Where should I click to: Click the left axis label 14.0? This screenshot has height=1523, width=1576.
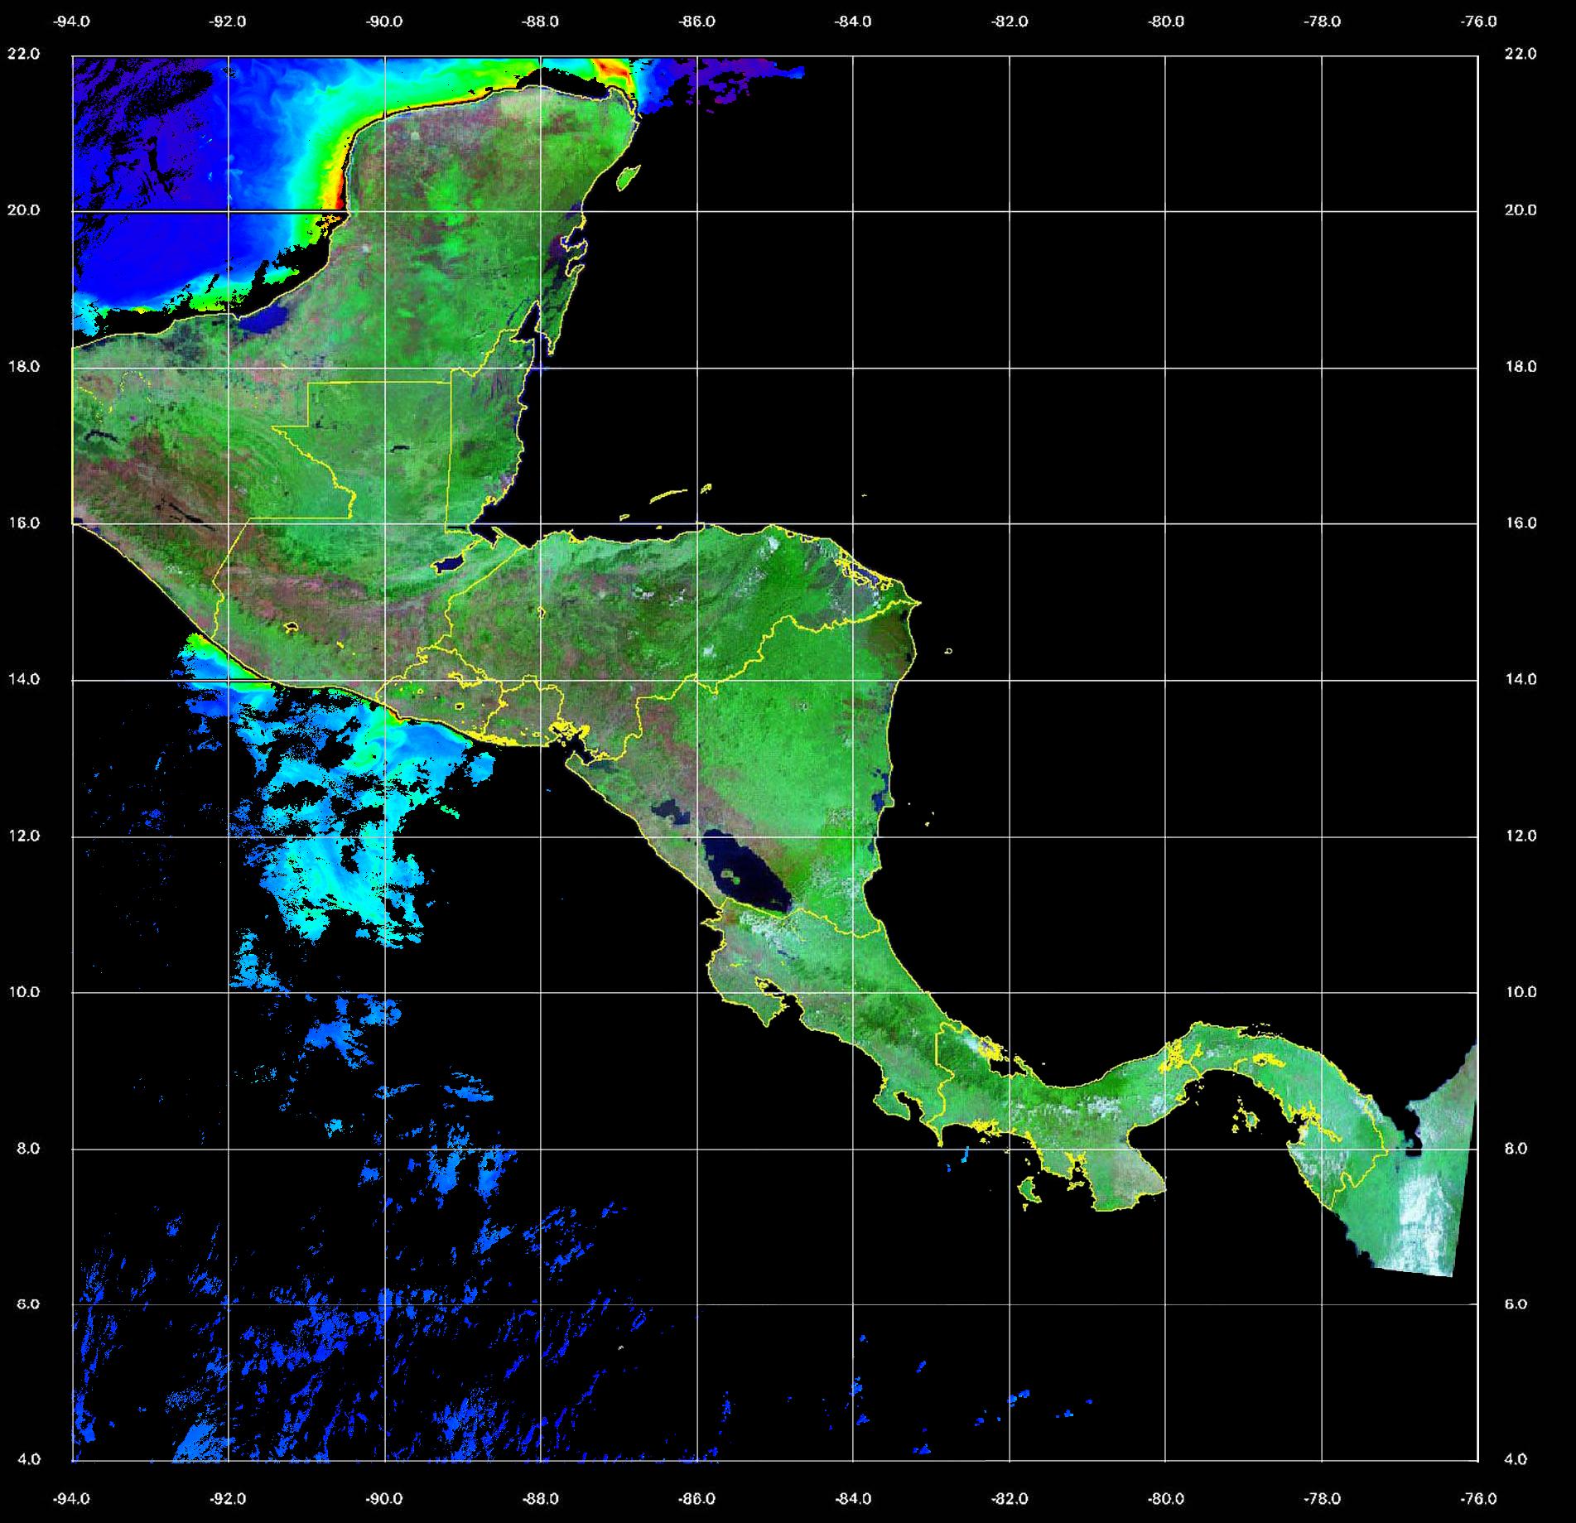click(x=23, y=679)
